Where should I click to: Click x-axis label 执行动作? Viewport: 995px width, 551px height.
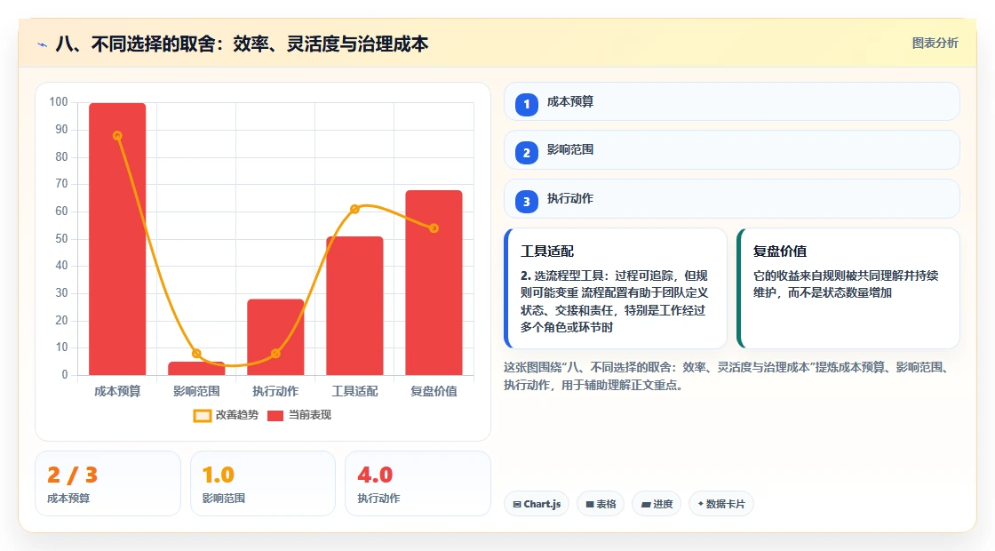point(275,392)
